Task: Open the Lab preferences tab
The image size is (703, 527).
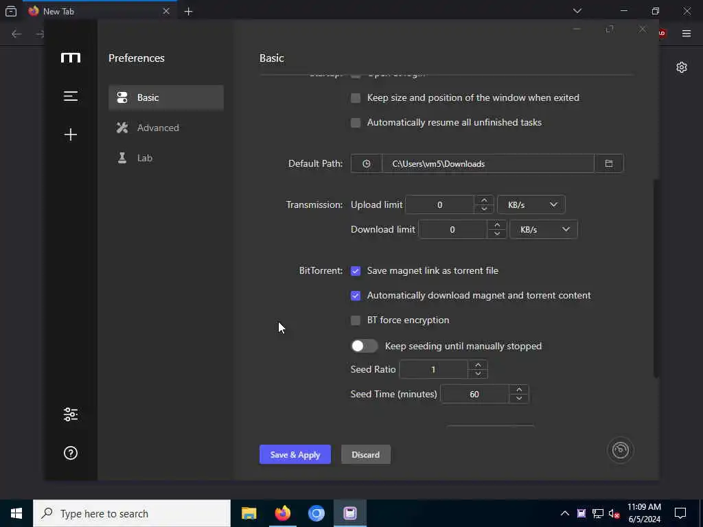Action: [166, 158]
